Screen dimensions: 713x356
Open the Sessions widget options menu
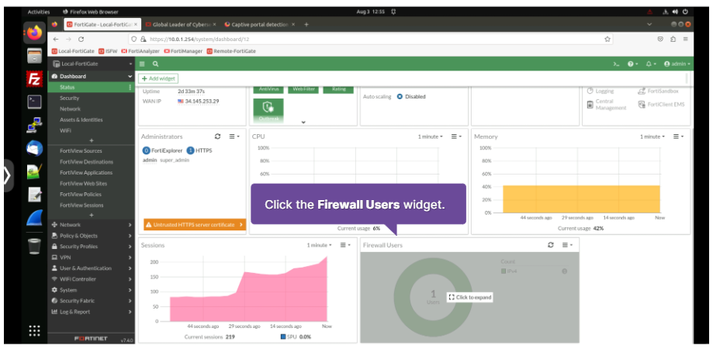pyautogui.click(x=345, y=245)
